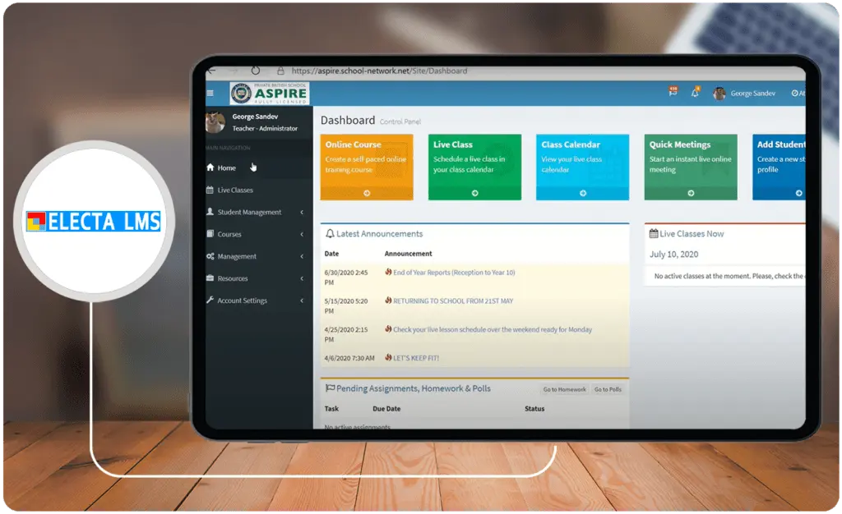Image resolution: width=842 pixels, height=514 pixels.
Task: Click the arrow icon on Quick Meetings tile
Action: click(691, 193)
